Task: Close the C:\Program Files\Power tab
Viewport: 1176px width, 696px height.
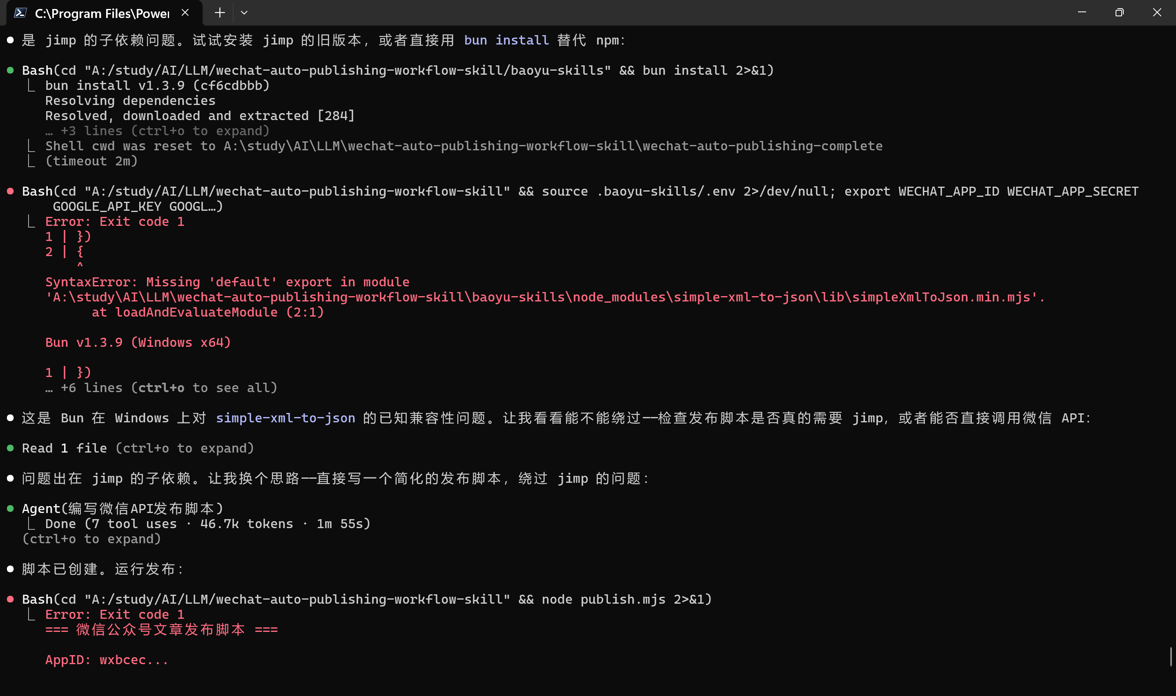Action: tap(185, 13)
